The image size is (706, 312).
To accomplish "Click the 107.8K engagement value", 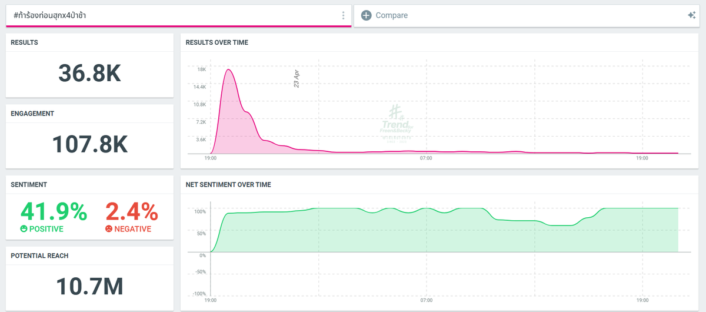I will coord(89,144).
